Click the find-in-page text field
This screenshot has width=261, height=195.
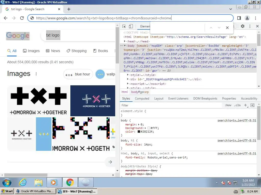click(177, 28)
